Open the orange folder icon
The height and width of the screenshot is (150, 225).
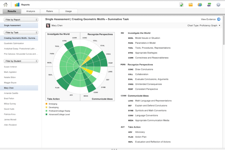click(191, 5)
